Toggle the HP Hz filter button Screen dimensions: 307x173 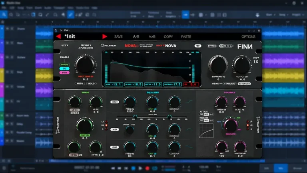click(x=74, y=155)
